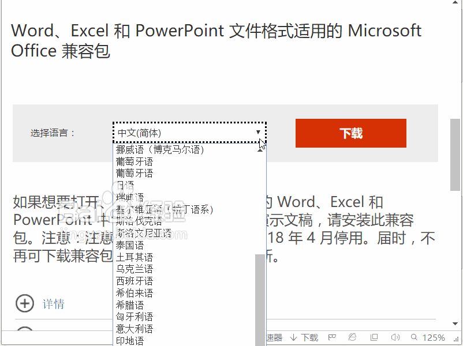
Task: Click the page vertical scrollbar thumb
Action: (x=455, y=155)
